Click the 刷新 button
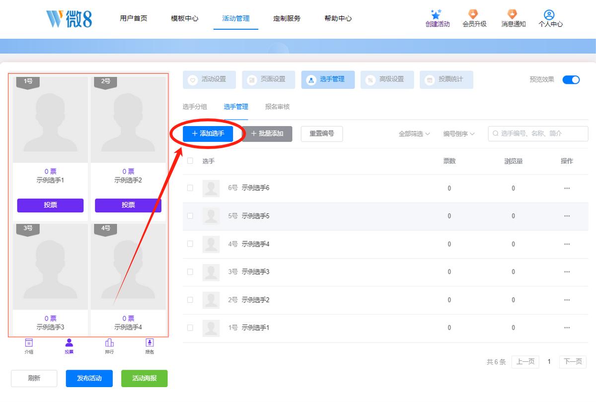This screenshot has height=402, width=596. (34, 378)
